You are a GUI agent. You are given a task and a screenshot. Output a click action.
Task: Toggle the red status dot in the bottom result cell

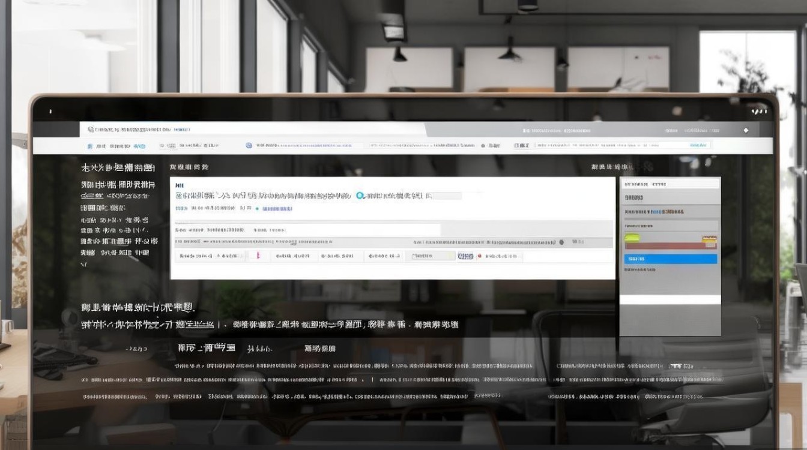click(479, 256)
